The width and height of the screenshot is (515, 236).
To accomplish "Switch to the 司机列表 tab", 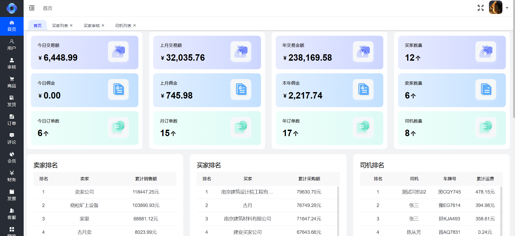I will click(123, 26).
